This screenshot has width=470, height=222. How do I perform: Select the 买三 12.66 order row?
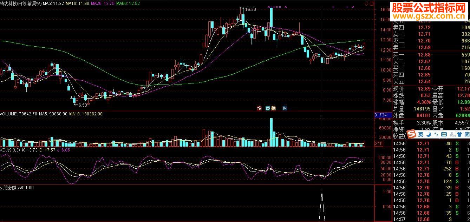(x=431, y=68)
